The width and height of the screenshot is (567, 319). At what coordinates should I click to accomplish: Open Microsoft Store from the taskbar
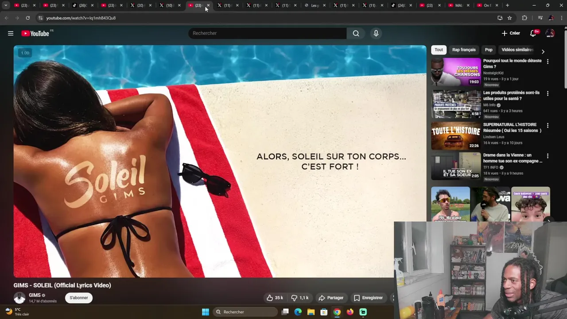(x=324, y=312)
